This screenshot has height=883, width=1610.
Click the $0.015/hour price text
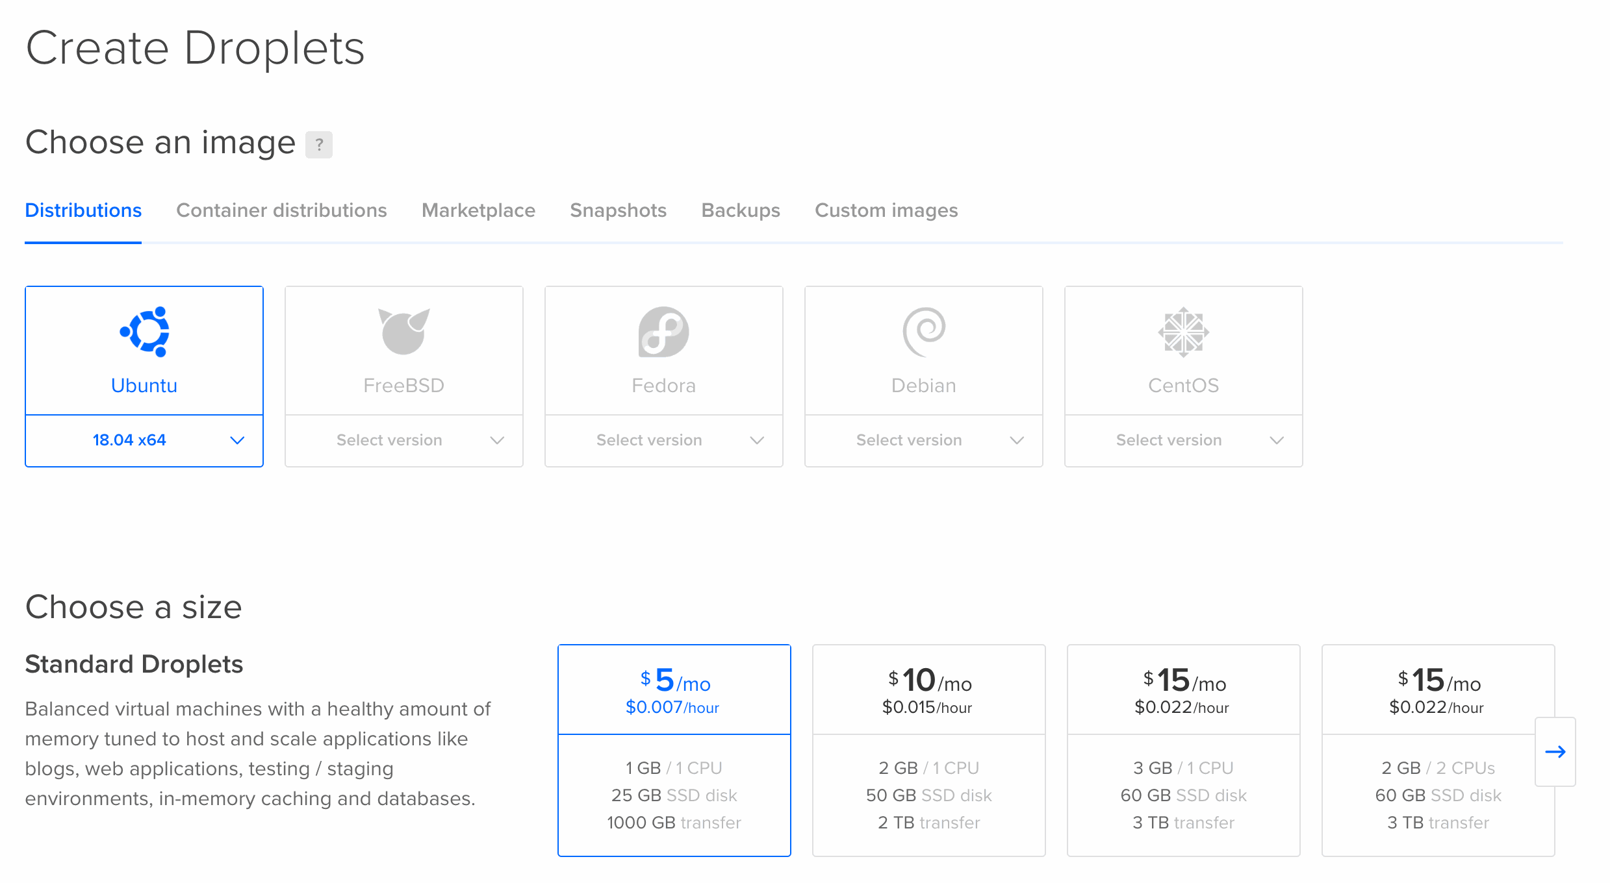tap(927, 708)
